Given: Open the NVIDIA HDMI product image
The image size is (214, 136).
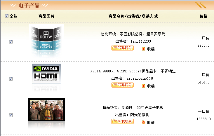Looking at the screenshot, I should pyautogui.click(x=46, y=77).
